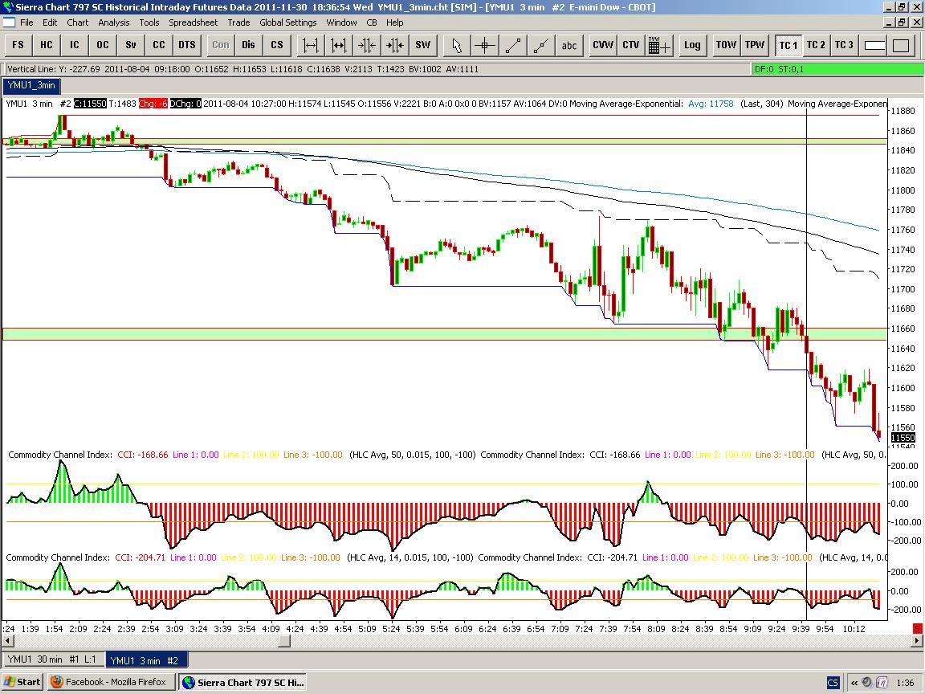
Task: Click the IC toolbar button
Action: click(75, 45)
